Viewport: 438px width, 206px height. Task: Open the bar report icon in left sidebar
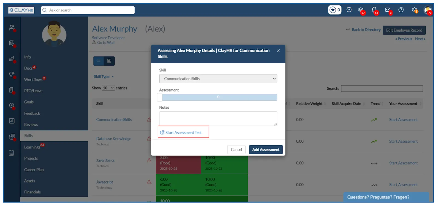click(x=12, y=121)
